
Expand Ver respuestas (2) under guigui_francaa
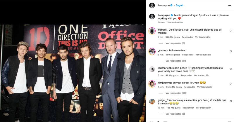(x=175, y=114)
